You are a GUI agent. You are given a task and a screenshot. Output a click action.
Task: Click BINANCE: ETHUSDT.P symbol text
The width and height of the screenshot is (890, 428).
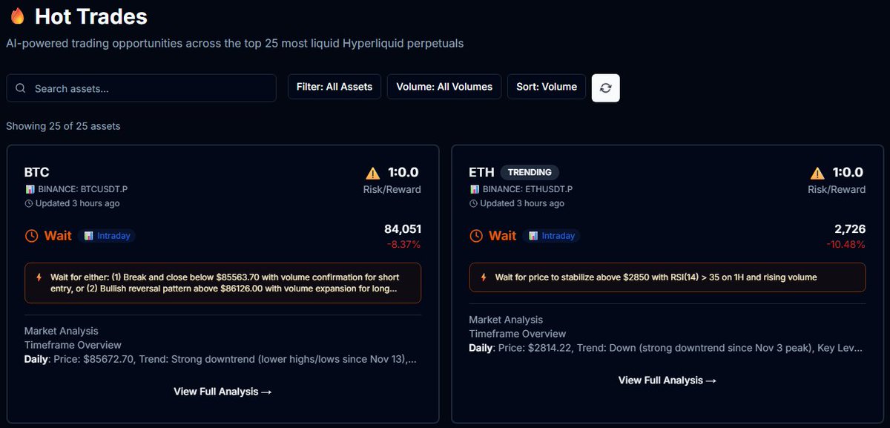[527, 190]
